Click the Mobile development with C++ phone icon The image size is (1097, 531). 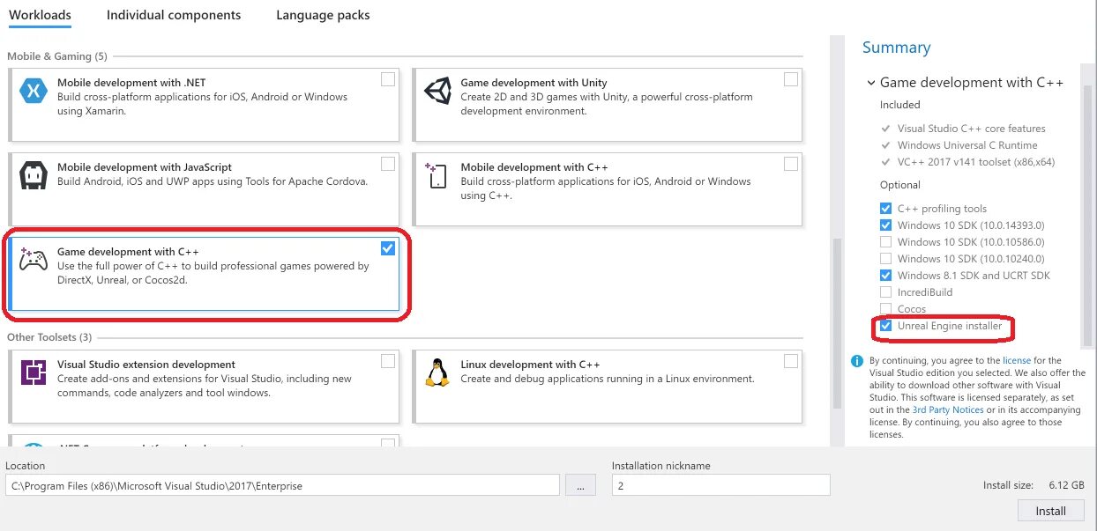coord(437,175)
